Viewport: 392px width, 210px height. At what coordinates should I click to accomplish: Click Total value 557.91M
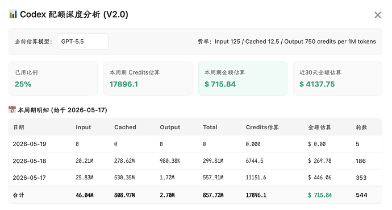click(213, 178)
